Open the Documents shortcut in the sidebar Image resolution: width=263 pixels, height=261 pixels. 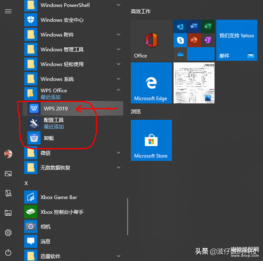[x=8, y=193]
